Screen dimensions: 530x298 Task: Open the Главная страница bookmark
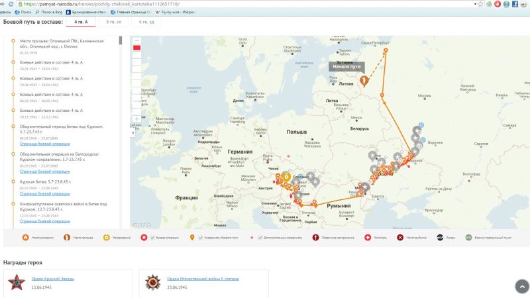click(131, 12)
